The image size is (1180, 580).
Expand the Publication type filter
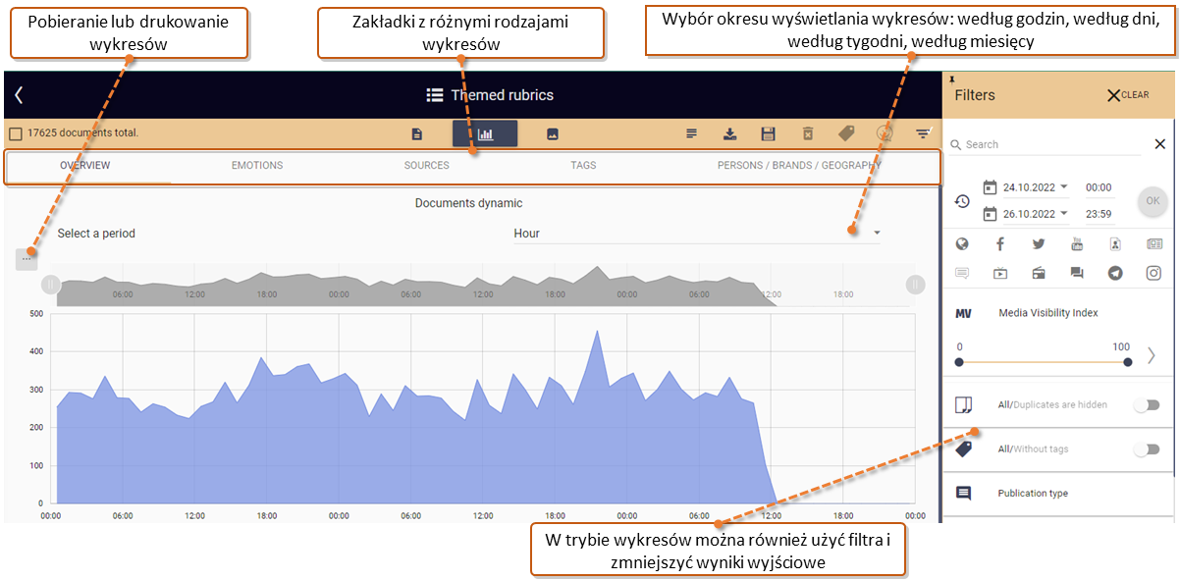pyautogui.click(x=1060, y=494)
